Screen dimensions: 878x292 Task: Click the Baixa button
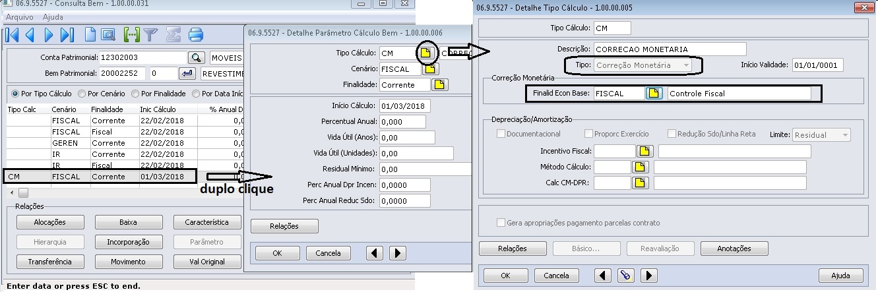tap(128, 223)
